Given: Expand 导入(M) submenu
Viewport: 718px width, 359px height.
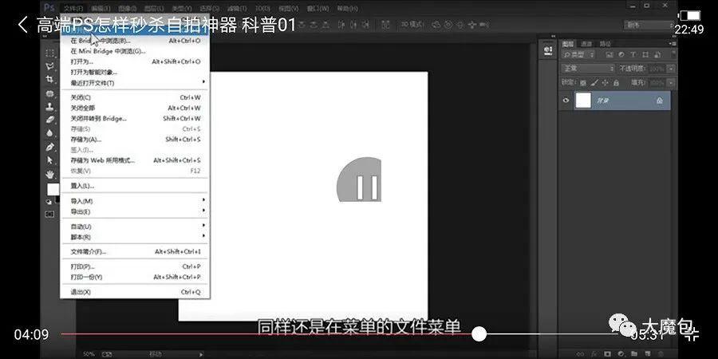Looking at the screenshot, I should [136, 201].
